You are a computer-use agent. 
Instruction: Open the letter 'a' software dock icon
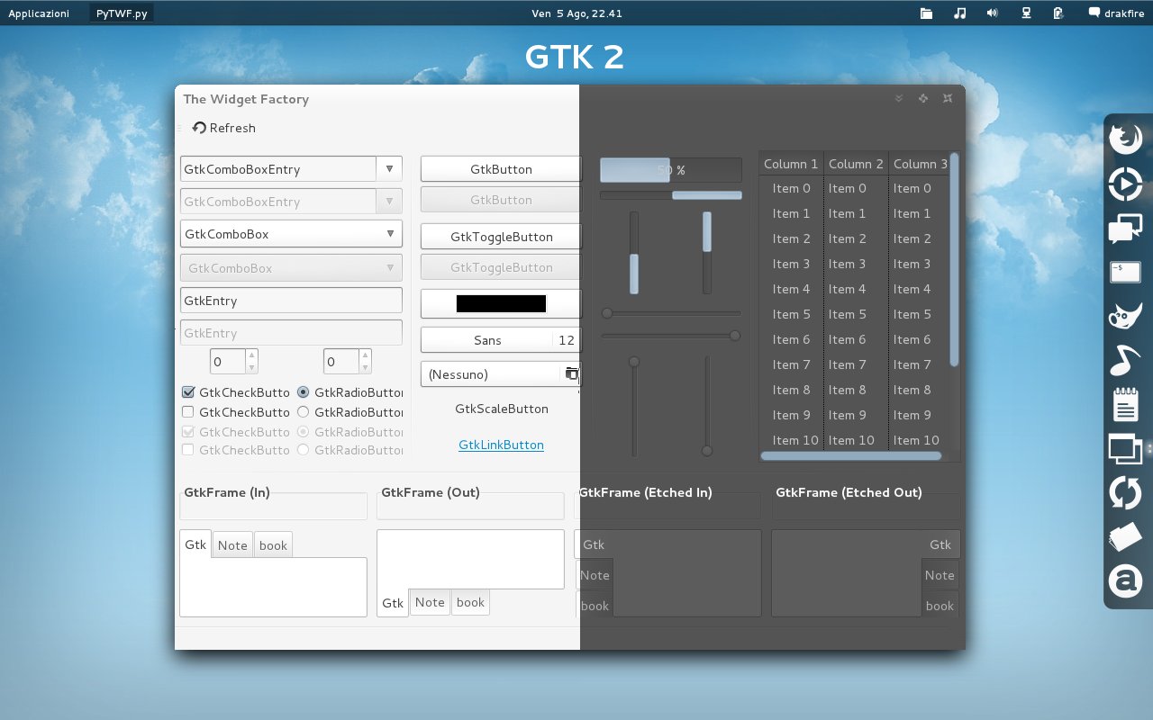coord(1125,581)
